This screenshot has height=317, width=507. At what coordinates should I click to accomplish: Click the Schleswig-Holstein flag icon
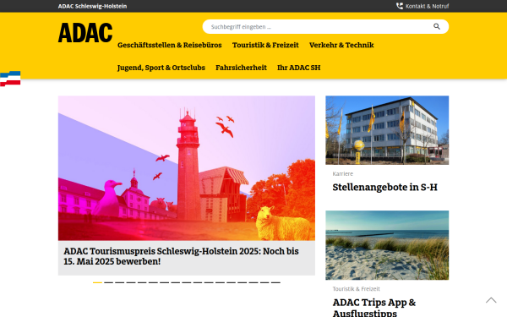pos(10,79)
